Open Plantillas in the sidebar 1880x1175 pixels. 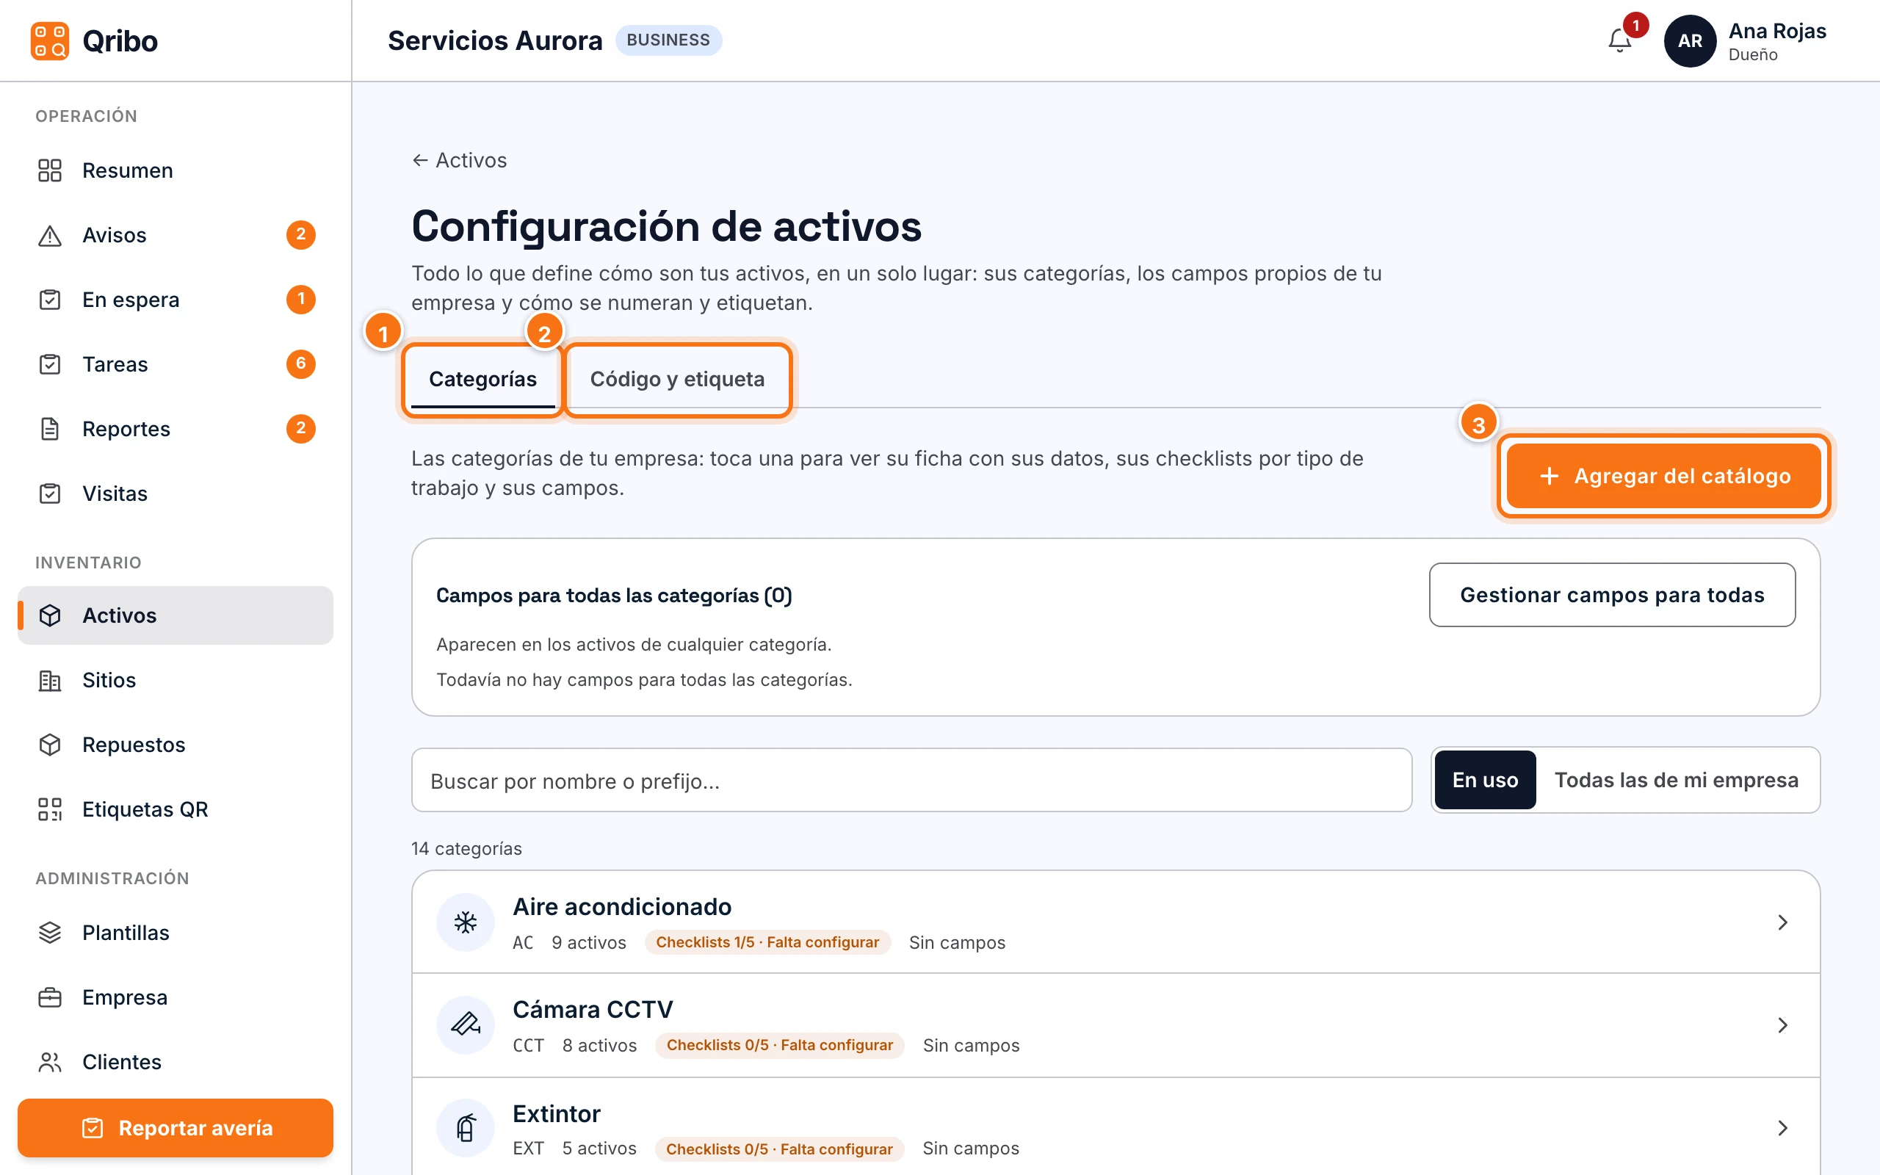pos(176,933)
